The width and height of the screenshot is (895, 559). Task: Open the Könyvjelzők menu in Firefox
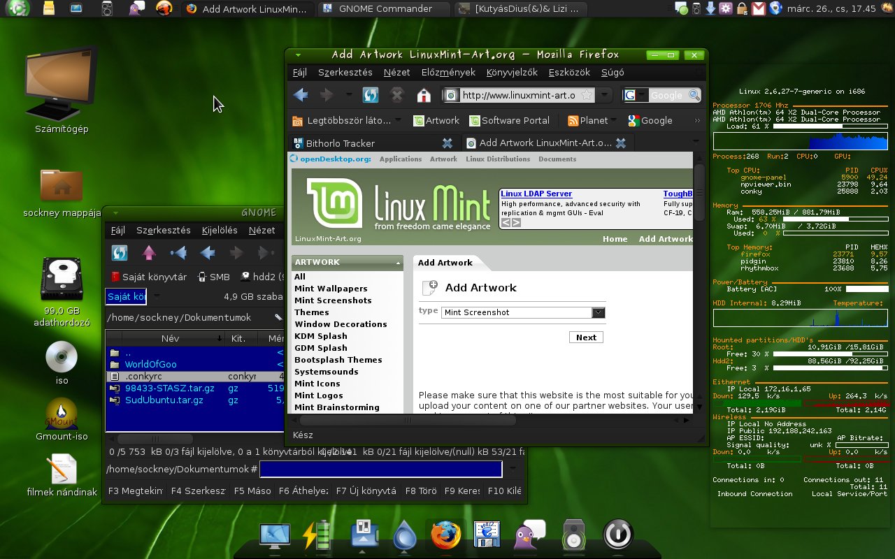(512, 72)
